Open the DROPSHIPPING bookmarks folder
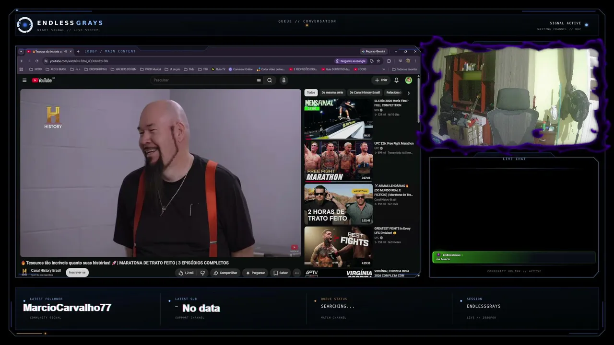This screenshot has width=614, height=345. [x=95, y=69]
